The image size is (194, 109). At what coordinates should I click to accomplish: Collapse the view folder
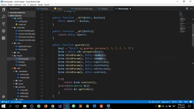click(18, 68)
